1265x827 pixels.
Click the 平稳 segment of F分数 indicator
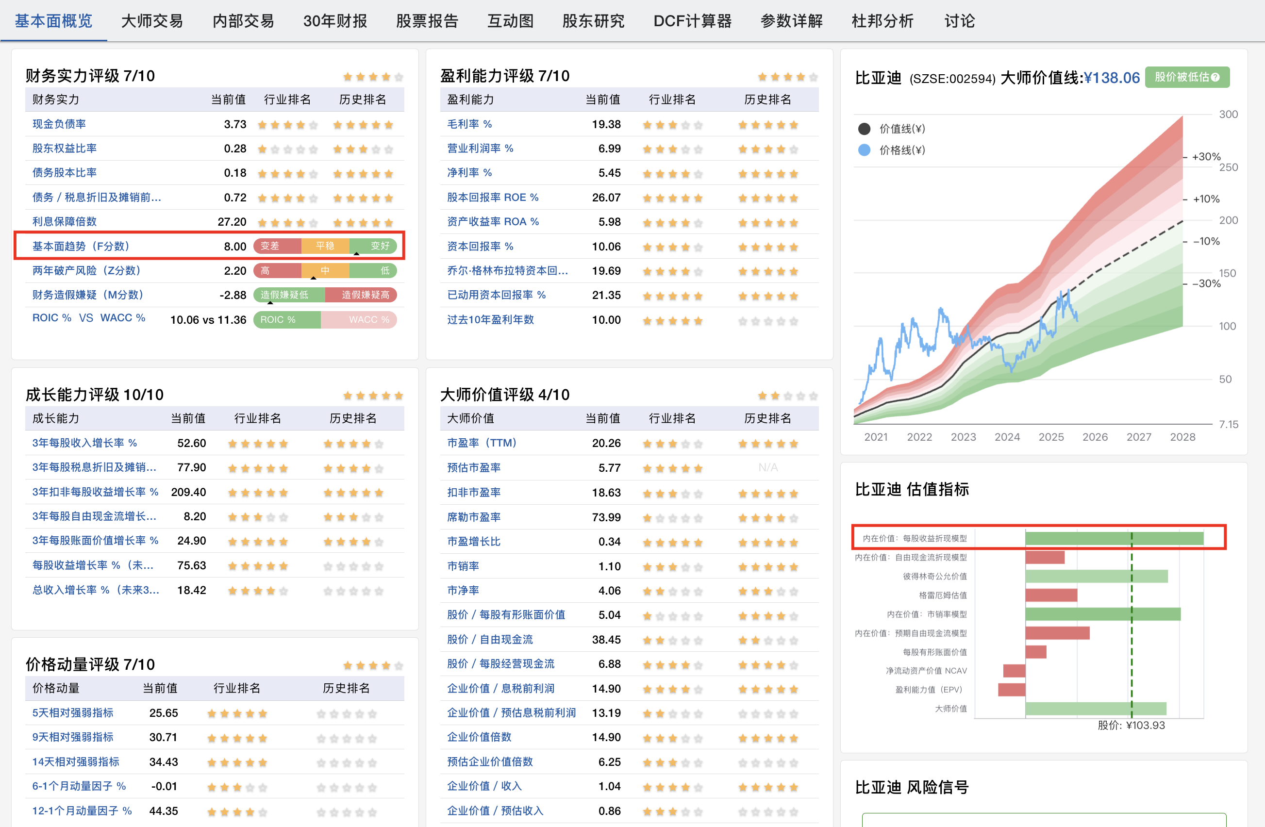click(x=325, y=246)
